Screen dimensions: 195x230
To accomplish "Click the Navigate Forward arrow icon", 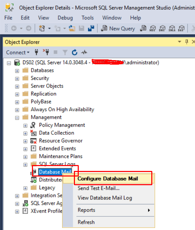I will pos(28,28).
